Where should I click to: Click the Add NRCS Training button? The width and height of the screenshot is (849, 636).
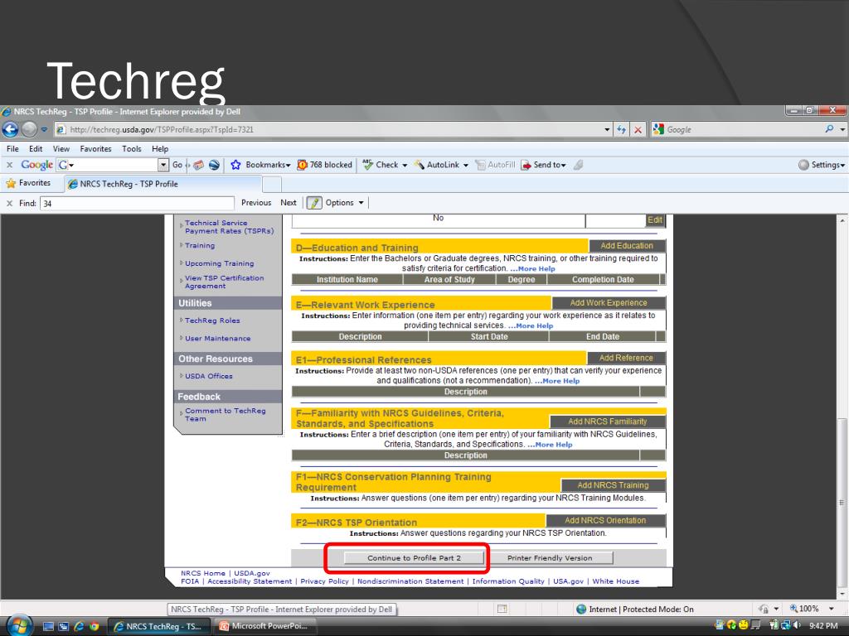(613, 485)
